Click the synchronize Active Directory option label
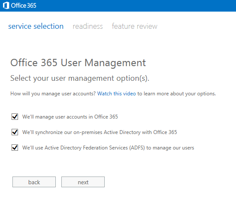236x198 pixels. point(100,132)
